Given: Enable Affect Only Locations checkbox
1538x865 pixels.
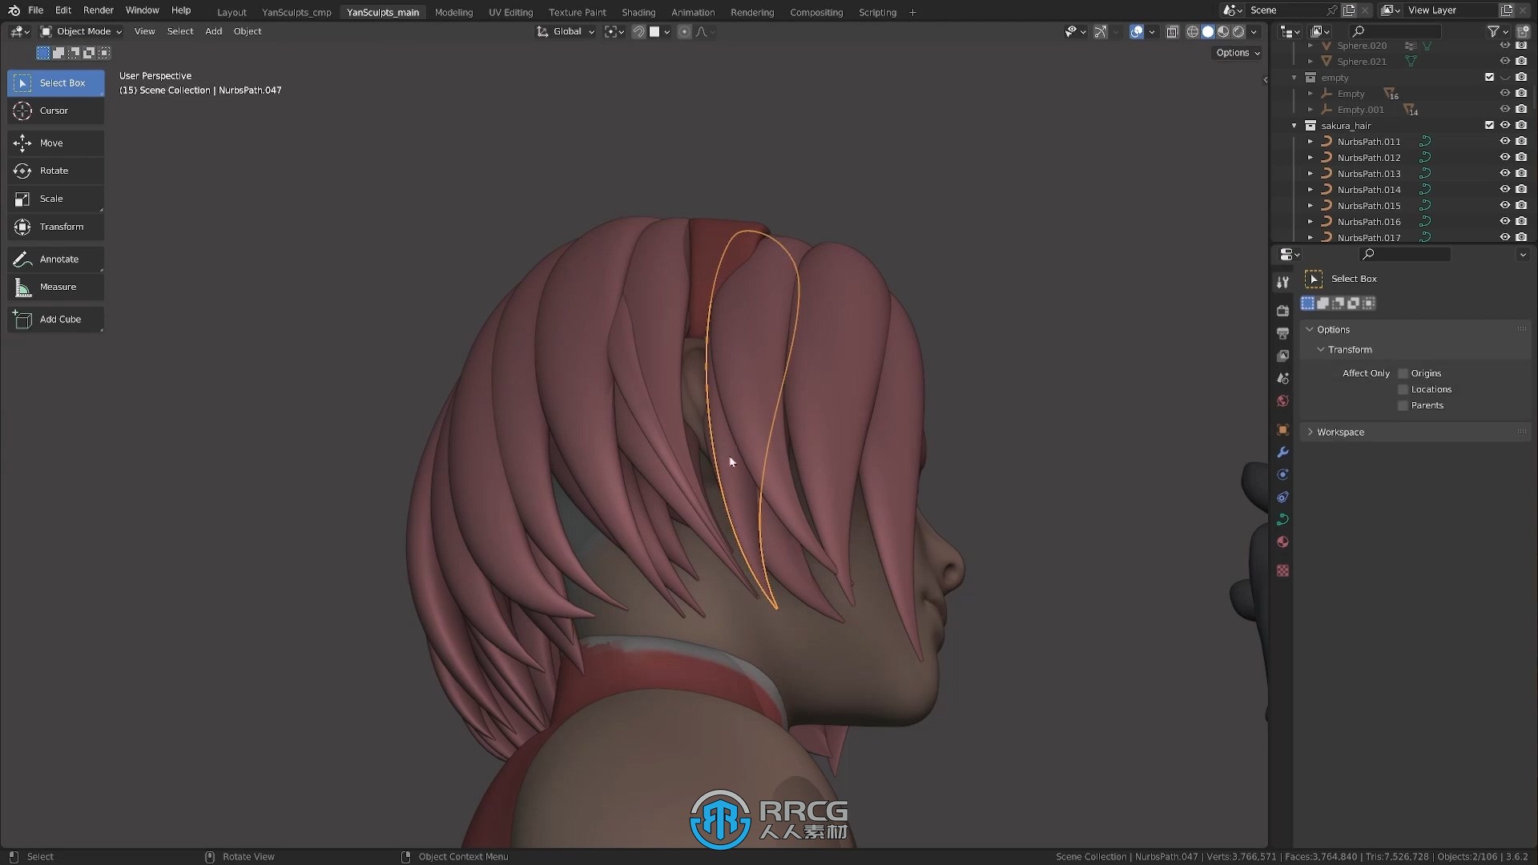Looking at the screenshot, I should pyautogui.click(x=1403, y=389).
